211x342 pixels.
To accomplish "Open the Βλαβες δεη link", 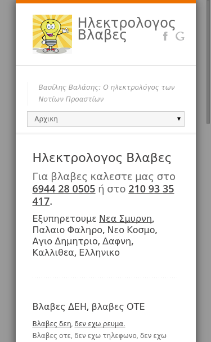I will point(52,324).
